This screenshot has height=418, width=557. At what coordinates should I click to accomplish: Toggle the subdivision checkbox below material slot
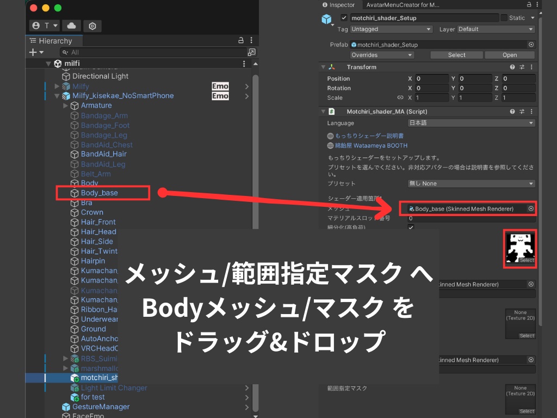[411, 227]
